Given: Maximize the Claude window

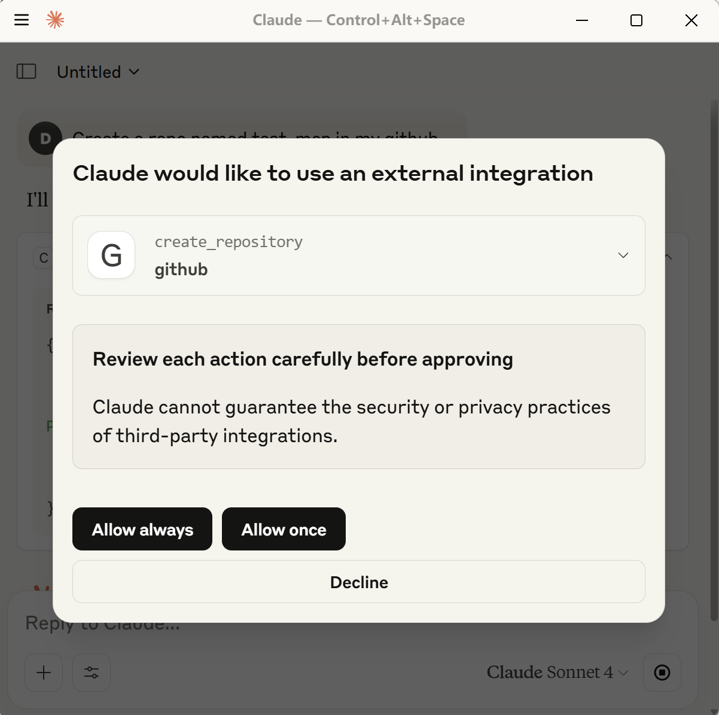Looking at the screenshot, I should click(x=636, y=20).
